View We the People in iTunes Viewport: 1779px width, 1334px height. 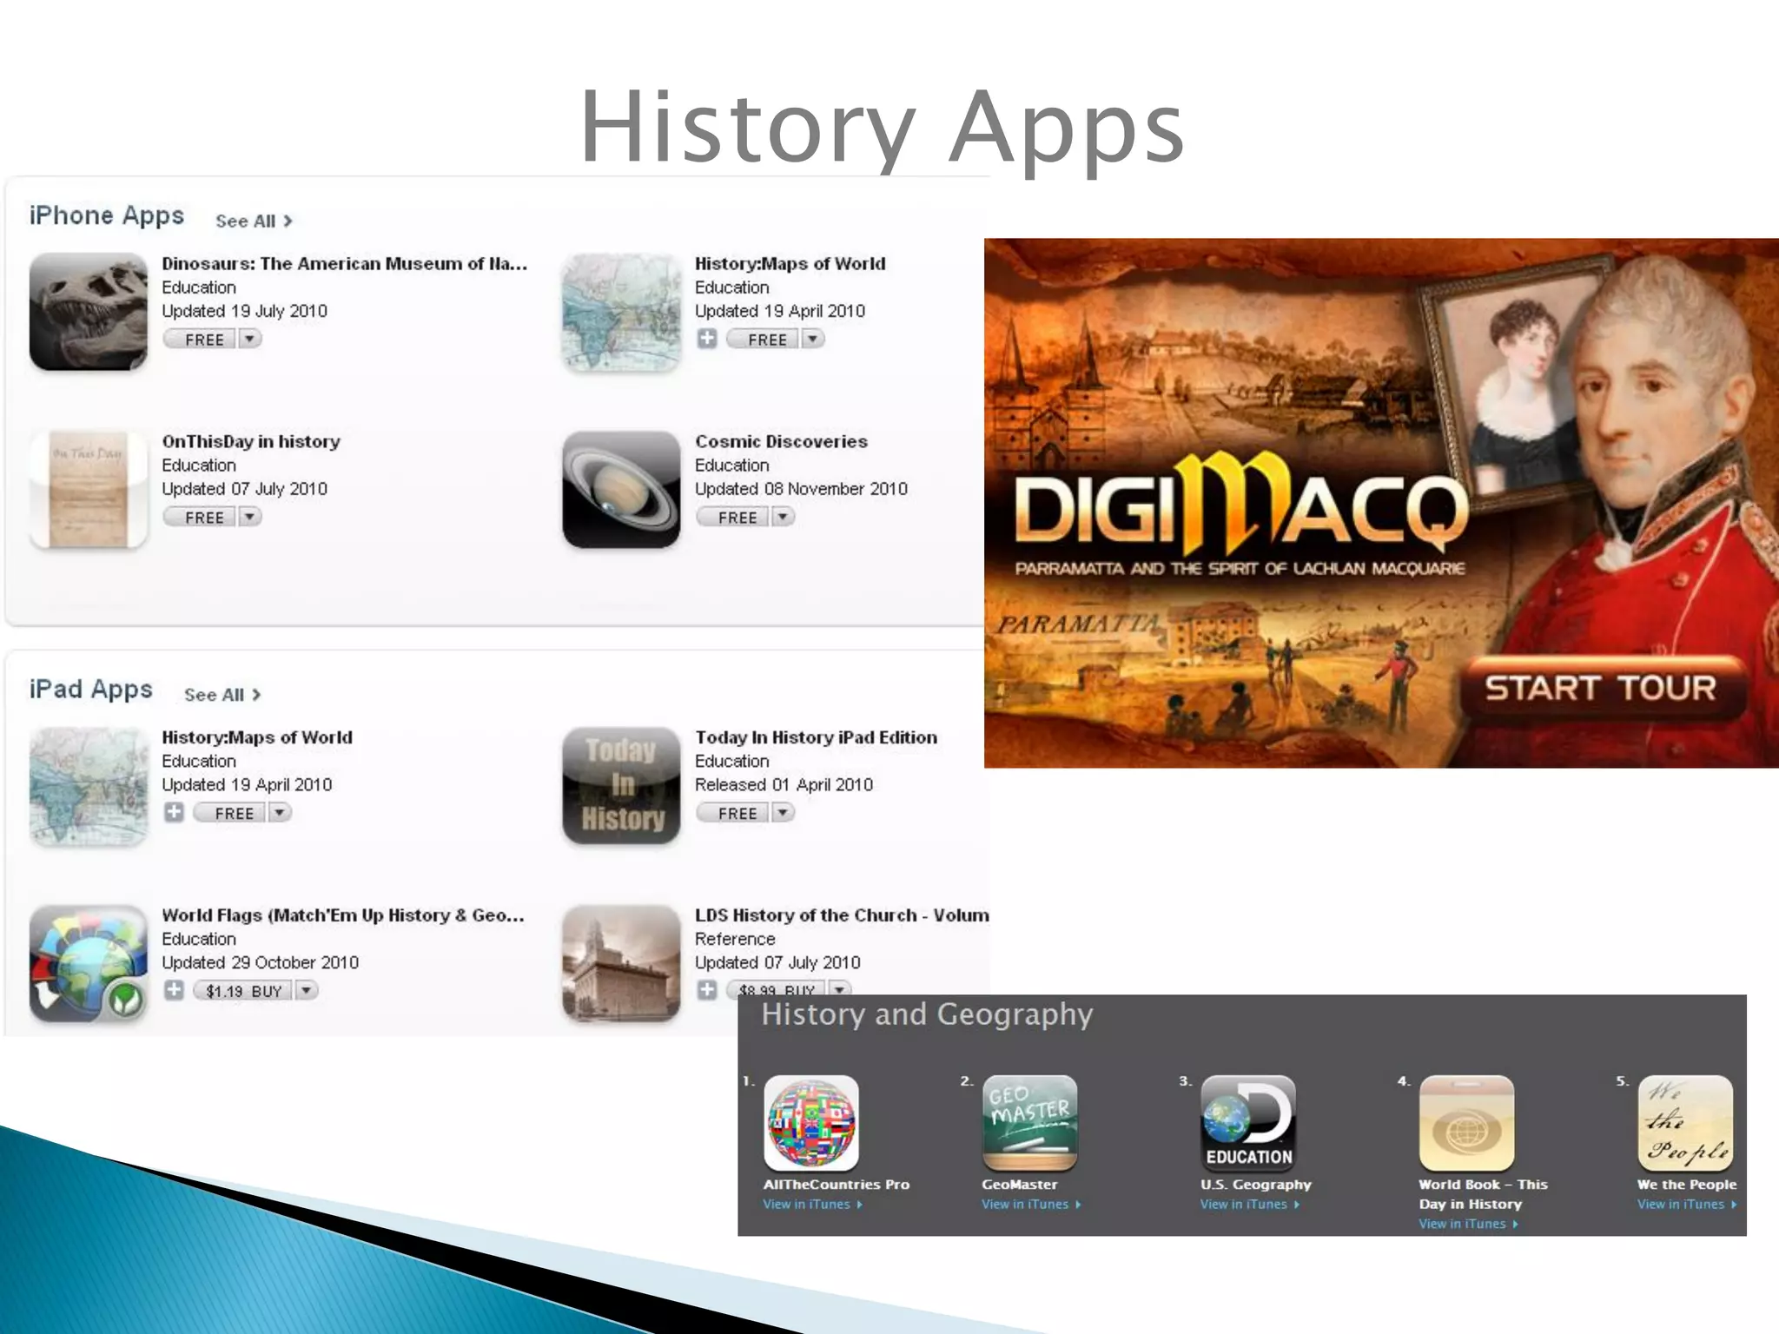1687,1204
